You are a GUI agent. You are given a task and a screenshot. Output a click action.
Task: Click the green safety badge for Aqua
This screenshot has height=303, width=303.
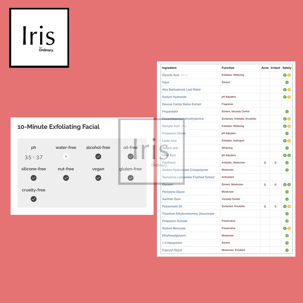(287, 83)
